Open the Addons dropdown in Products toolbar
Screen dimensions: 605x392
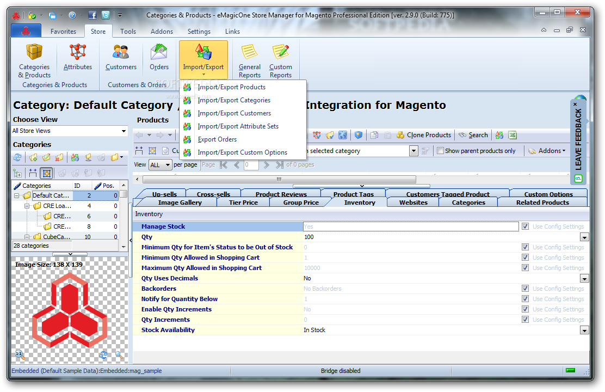click(547, 151)
